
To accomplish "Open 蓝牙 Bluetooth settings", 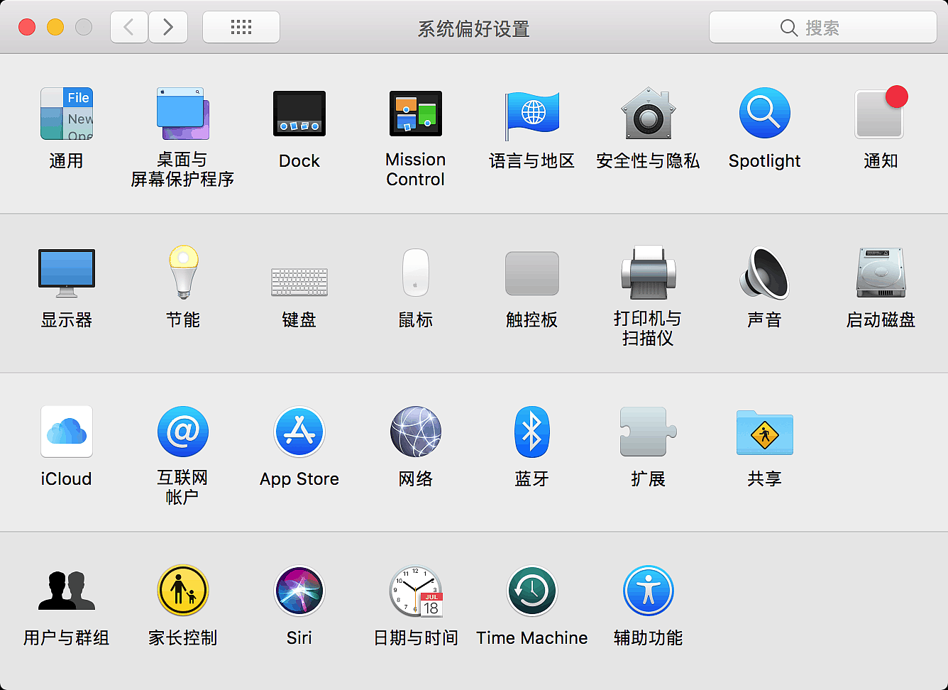I will [532, 432].
